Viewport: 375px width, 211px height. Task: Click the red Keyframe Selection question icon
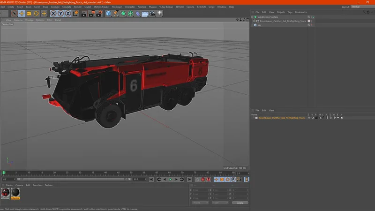coord(209,180)
